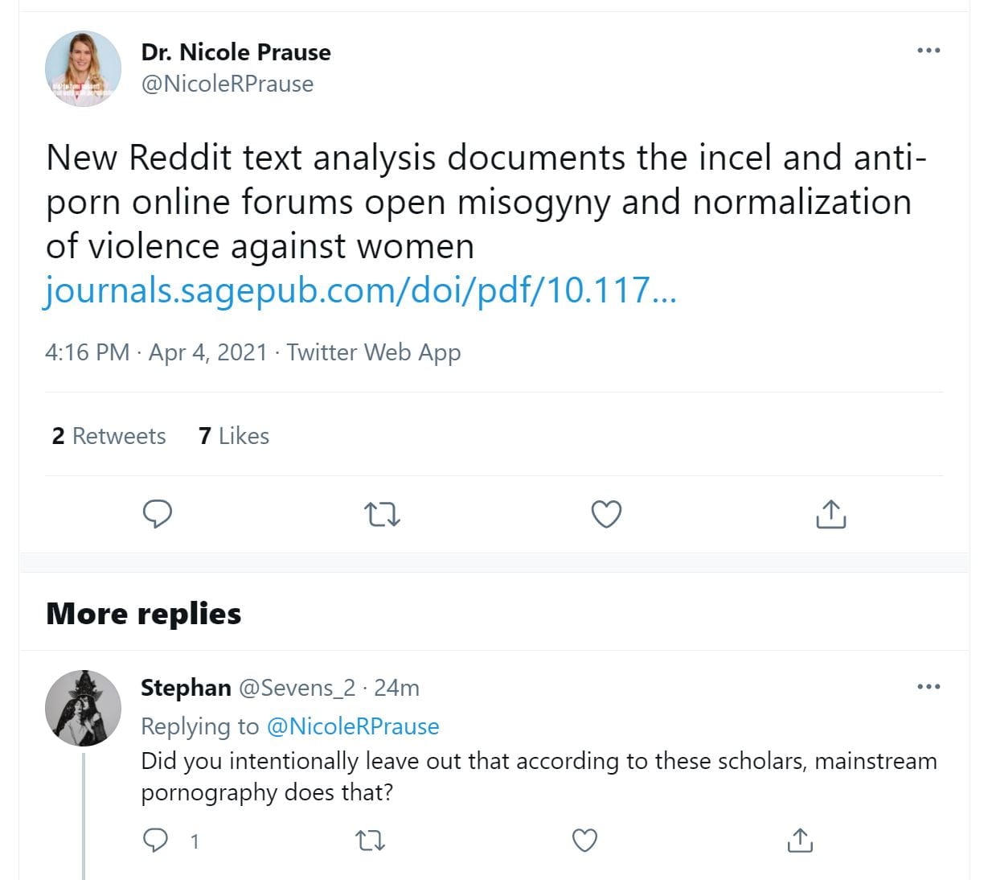Retweet Stephan's reply

370,841
